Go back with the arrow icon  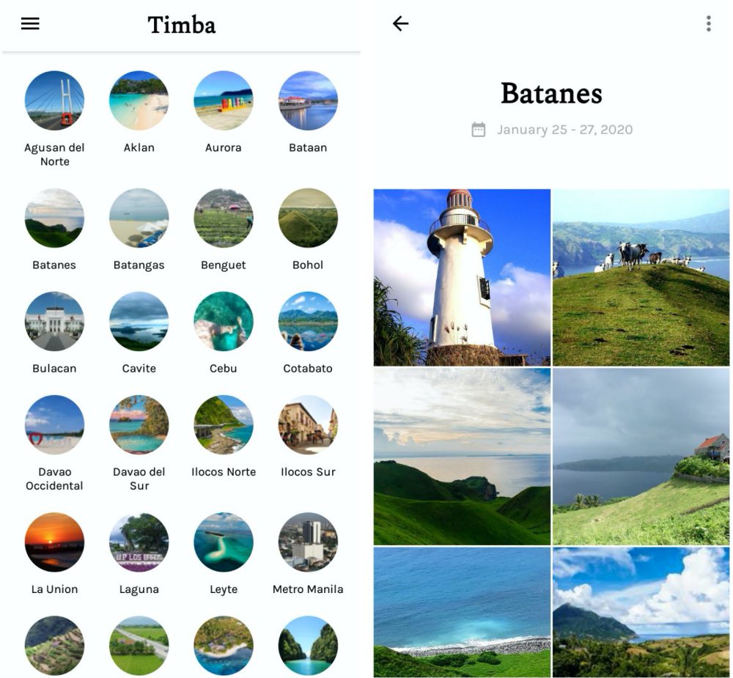pyautogui.click(x=401, y=23)
